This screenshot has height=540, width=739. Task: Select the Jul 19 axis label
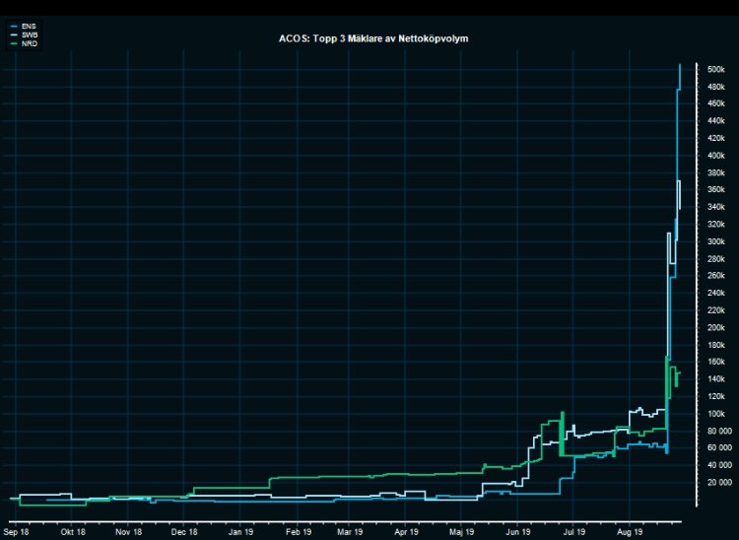pyautogui.click(x=573, y=532)
